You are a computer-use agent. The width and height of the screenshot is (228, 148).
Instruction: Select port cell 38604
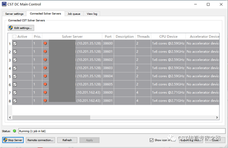coord(108,76)
